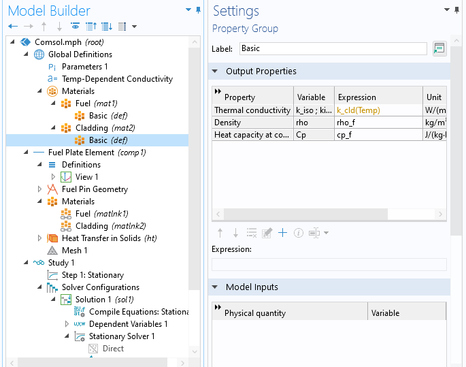Pin the Settings panel with pushpin icon
The width and height of the screenshot is (466, 367).
(x=456, y=10)
